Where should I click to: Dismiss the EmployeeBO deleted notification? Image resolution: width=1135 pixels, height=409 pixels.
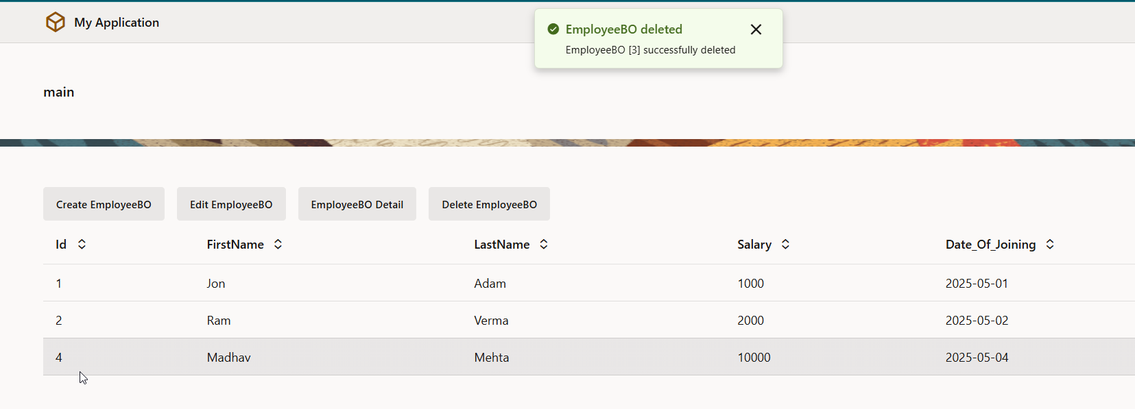(756, 29)
